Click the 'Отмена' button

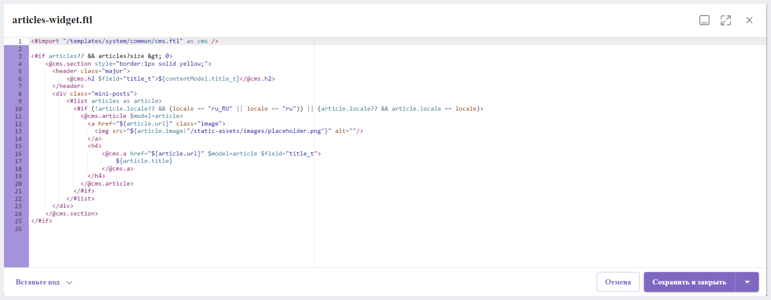click(618, 282)
